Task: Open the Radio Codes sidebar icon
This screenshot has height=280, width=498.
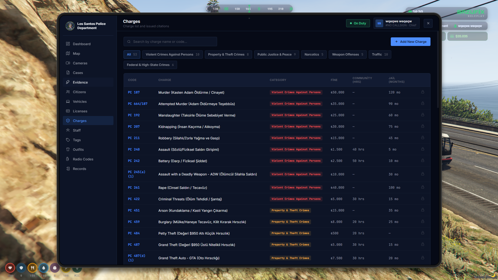Action: click(68, 159)
